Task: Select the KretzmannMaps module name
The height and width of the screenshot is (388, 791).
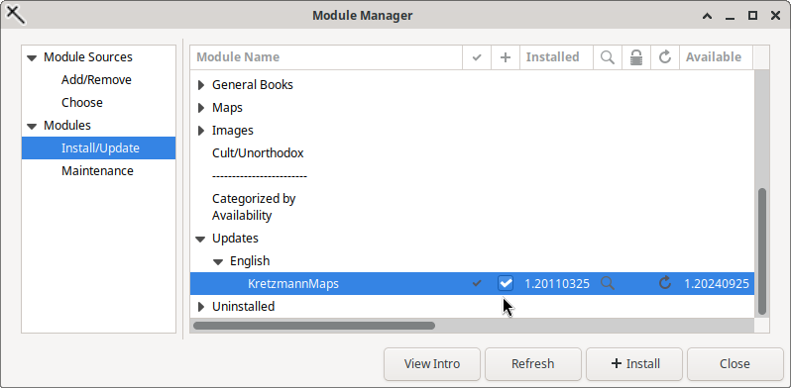Action: [x=293, y=284]
